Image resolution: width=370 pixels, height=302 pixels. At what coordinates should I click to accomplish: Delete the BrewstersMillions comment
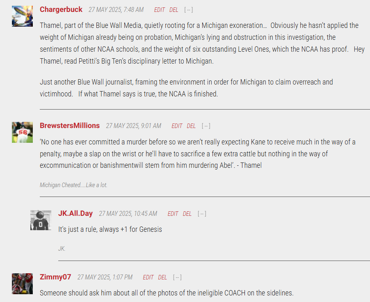coord(191,126)
